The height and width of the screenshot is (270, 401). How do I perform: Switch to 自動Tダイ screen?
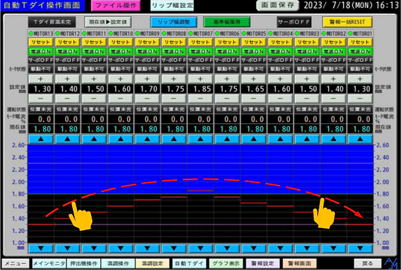pyautogui.click(x=189, y=264)
